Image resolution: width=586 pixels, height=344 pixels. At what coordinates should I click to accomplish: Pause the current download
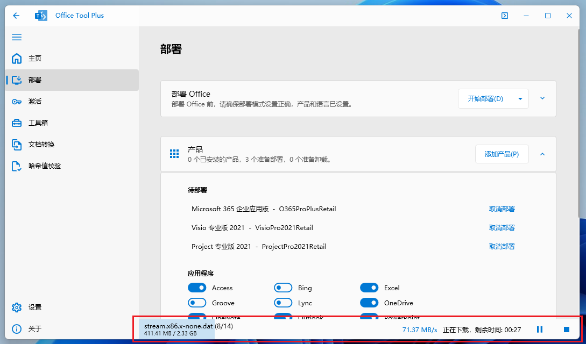[x=540, y=329]
